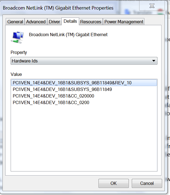Dismiss the dialog with Cancel
The height and width of the screenshot is (195, 170).
click(x=147, y=183)
